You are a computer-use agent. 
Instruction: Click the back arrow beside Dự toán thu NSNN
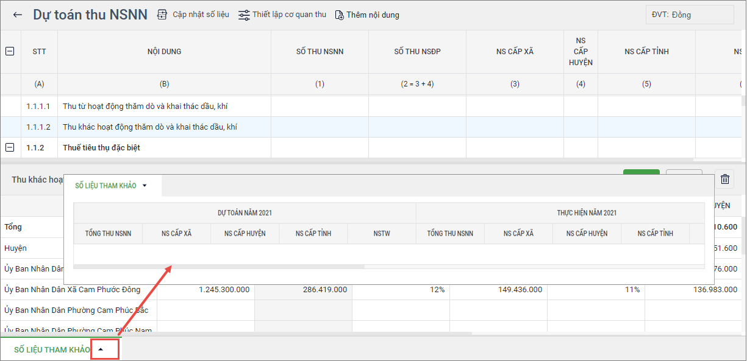18,15
